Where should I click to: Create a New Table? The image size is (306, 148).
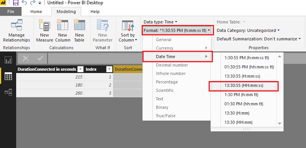pyautogui.click(x=79, y=31)
